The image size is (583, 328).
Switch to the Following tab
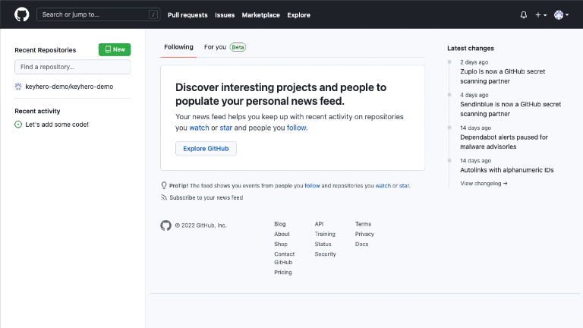click(x=178, y=47)
